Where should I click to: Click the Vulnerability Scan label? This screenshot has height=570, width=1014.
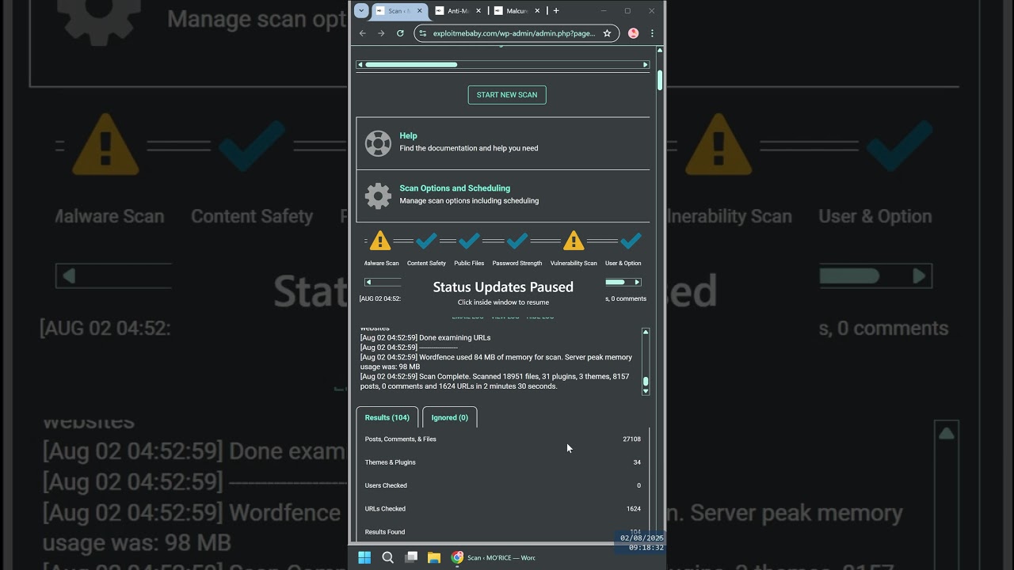coord(574,263)
